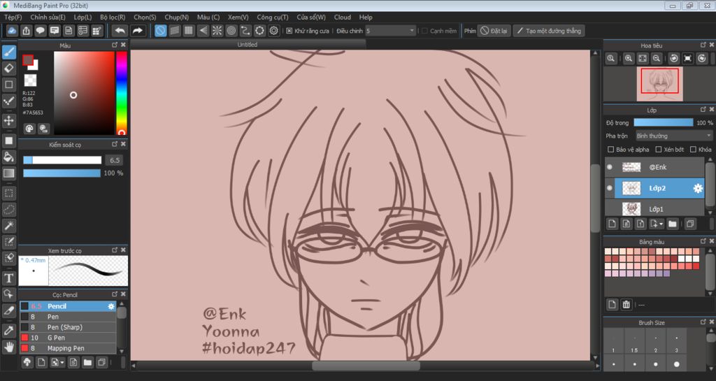Click the Redo arrow in toolbar
716x381 pixels.
coord(137,31)
